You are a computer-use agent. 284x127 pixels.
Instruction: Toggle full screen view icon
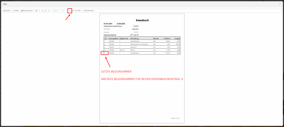[73, 11]
